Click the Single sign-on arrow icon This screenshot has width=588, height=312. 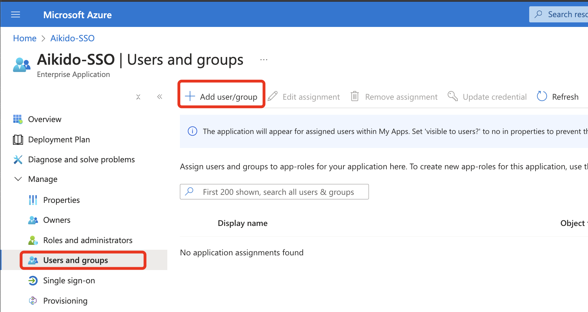coord(33,281)
